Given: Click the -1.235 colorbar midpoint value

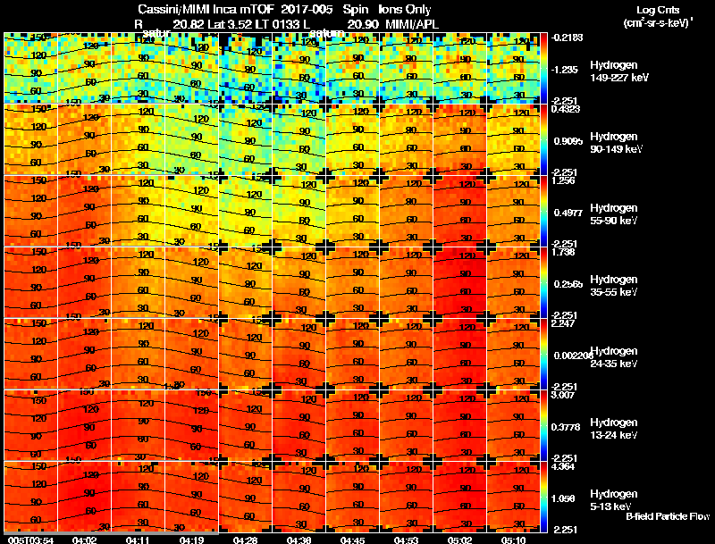Looking at the screenshot, I should pos(565,70).
